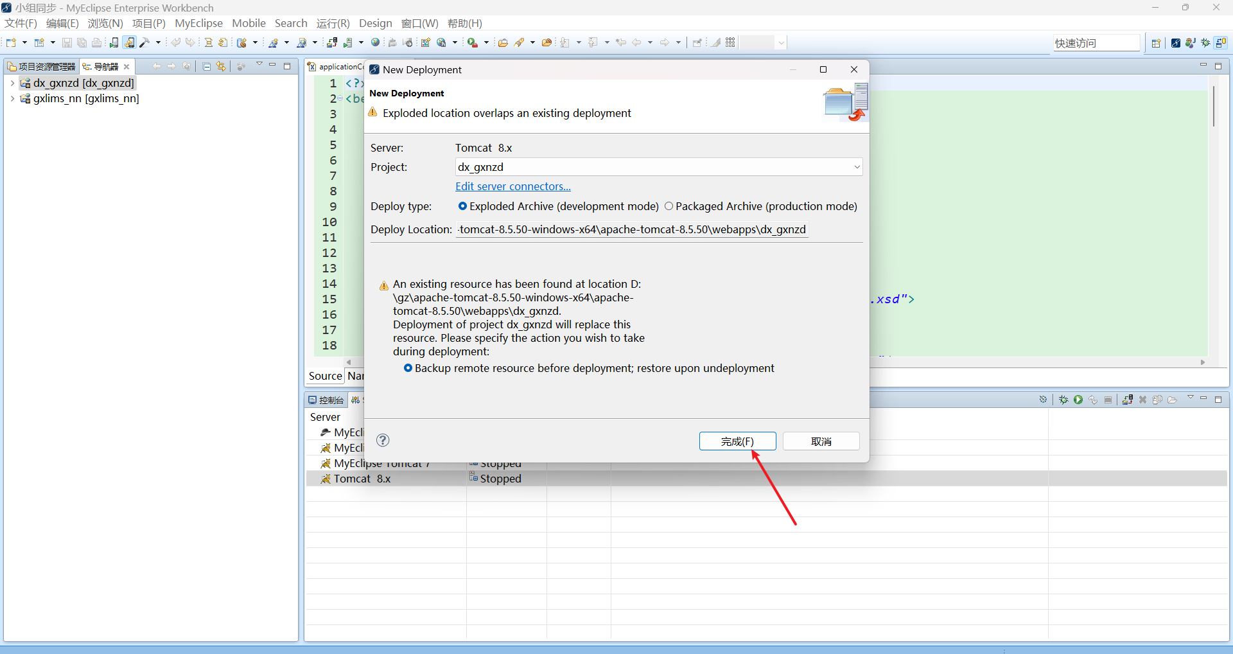Switch to the 控制台 console tab
The width and height of the screenshot is (1233, 654).
[326, 400]
